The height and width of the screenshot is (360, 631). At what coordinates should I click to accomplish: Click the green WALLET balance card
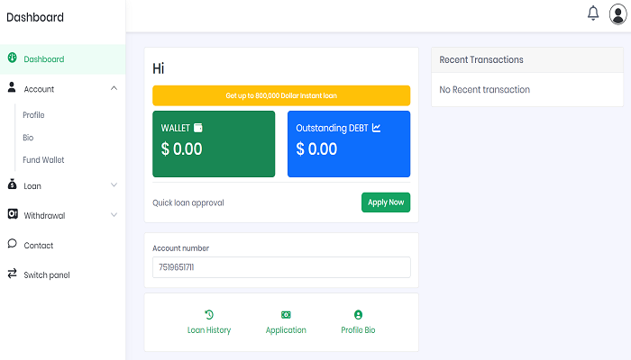pyautogui.click(x=214, y=144)
